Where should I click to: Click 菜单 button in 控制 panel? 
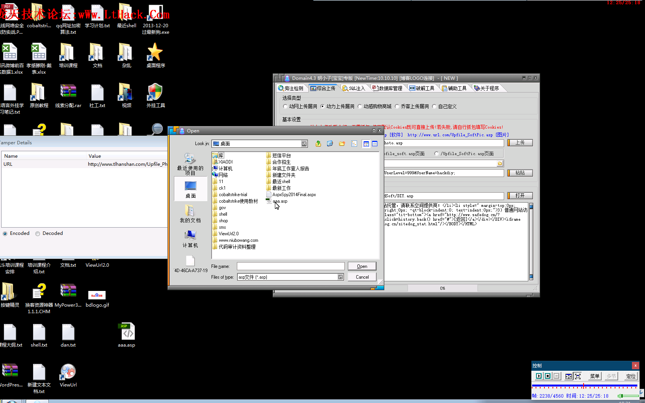[x=595, y=376]
